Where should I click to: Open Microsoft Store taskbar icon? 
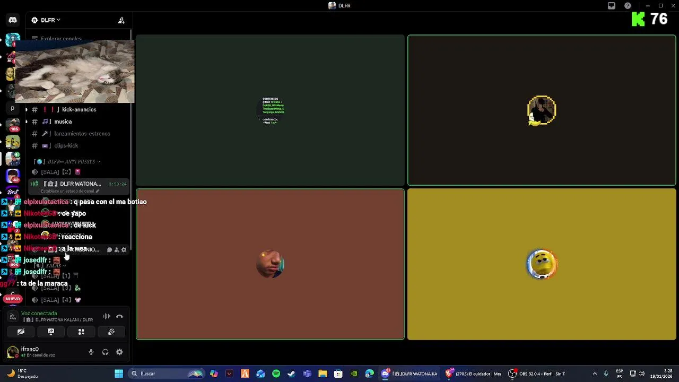click(x=338, y=374)
